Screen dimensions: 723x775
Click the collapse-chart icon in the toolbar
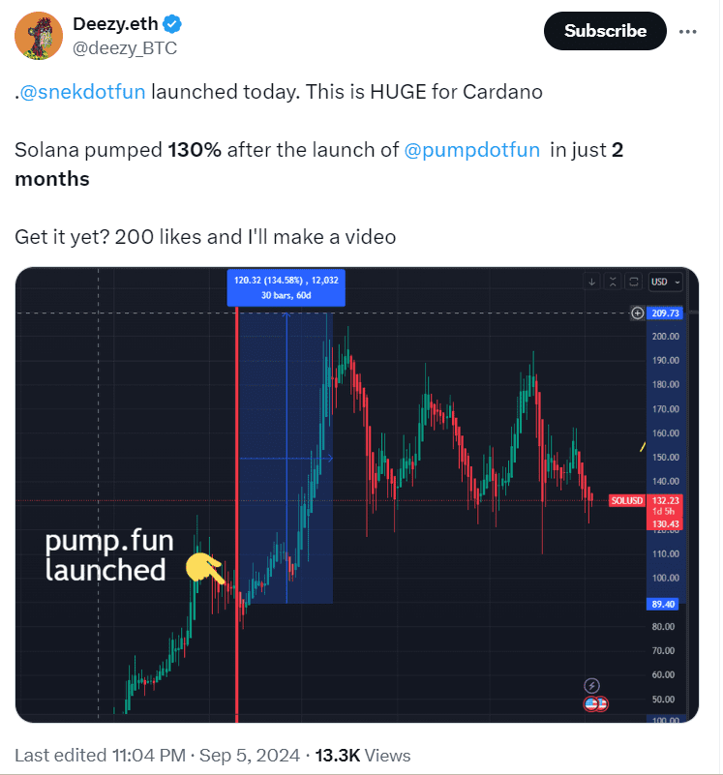[613, 282]
